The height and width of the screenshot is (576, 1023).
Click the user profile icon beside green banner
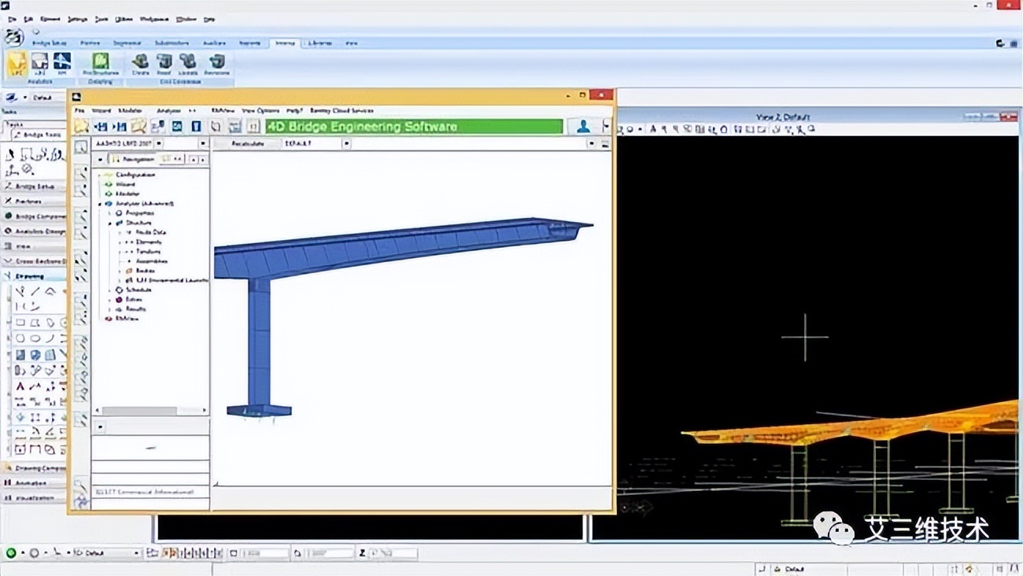coord(583,126)
